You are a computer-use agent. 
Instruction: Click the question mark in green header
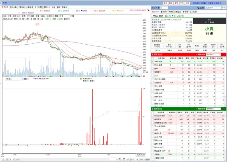click(x=196, y=109)
